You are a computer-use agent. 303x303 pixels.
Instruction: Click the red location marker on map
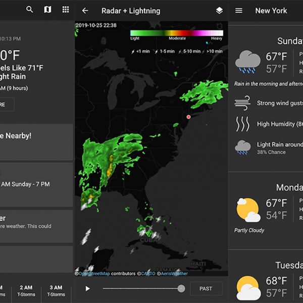[x=189, y=117]
